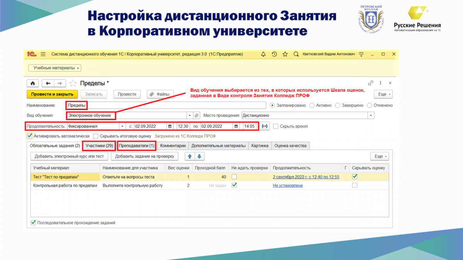Click Добавить задание на проверку
This screenshot has width=463, height=260.
pyautogui.click(x=145, y=156)
